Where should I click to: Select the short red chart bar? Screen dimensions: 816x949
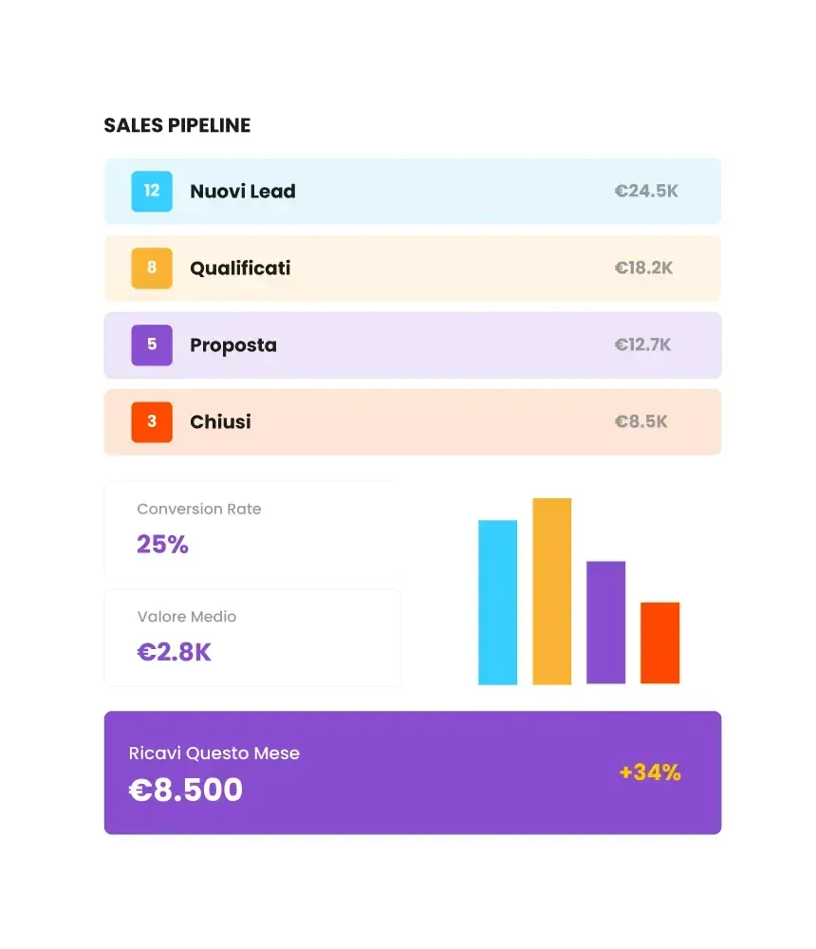tap(659, 642)
